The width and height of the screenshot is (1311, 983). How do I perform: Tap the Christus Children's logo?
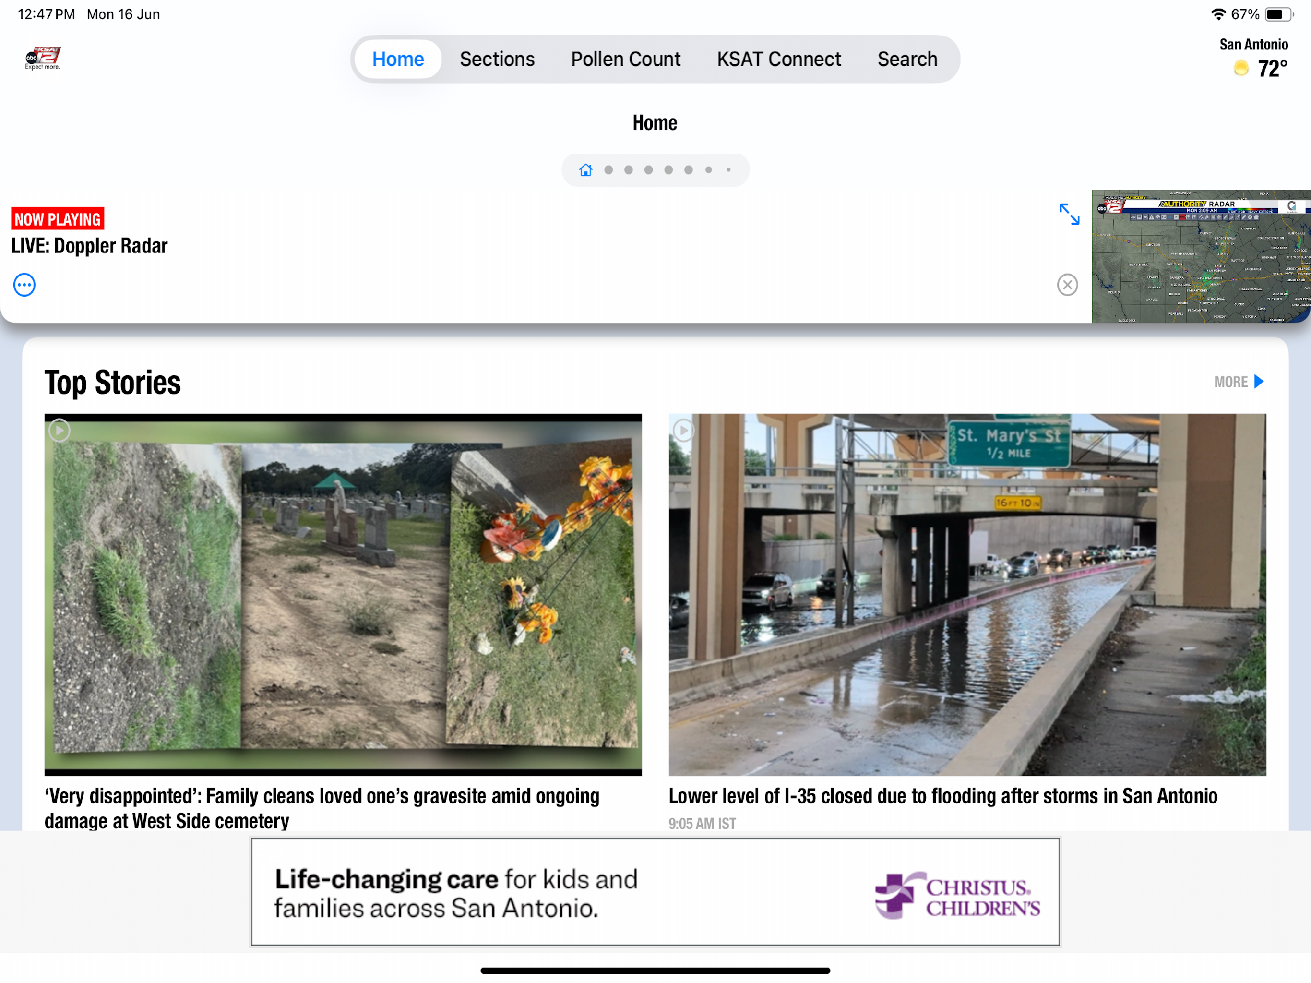click(x=957, y=895)
